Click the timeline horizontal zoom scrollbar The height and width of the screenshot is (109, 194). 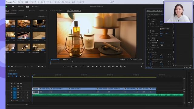click(17, 104)
